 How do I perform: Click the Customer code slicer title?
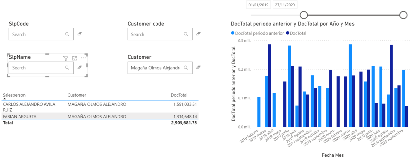click(x=146, y=24)
